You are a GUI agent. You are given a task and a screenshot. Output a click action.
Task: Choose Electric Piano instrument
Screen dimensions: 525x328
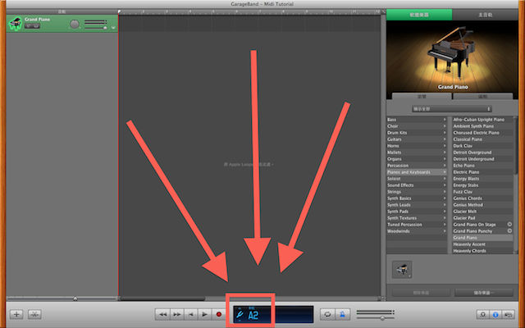(x=482, y=172)
